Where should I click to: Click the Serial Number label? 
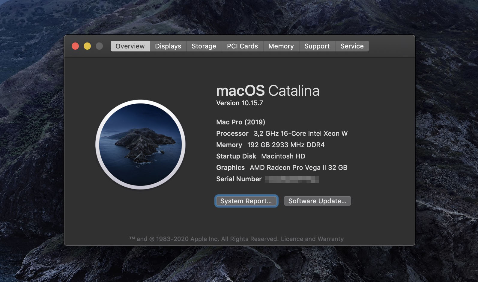tap(239, 179)
